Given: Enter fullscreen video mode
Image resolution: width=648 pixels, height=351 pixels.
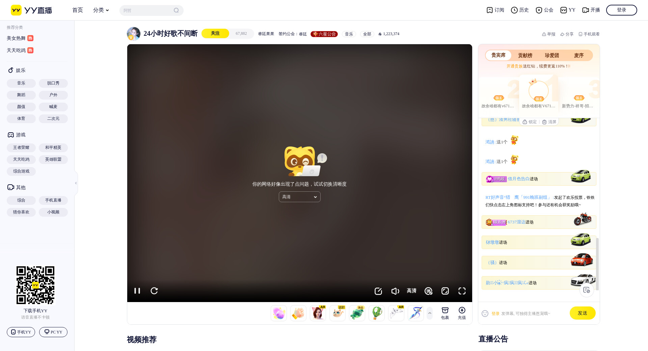Looking at the screenshot, I should click(x=462, y=291).
